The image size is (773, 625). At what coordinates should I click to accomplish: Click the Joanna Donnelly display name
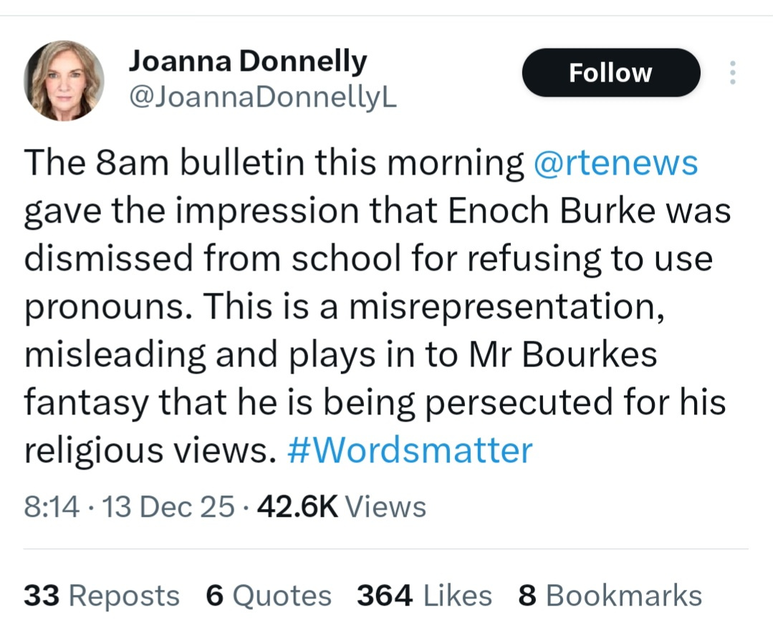click(247, 63)
